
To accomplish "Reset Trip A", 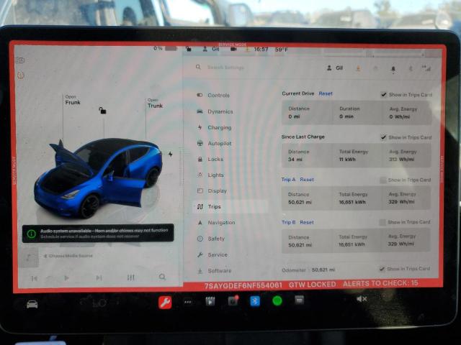I will pyautogui.click(x=307, y=180).
